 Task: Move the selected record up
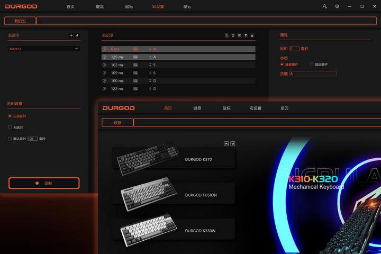(252, 35)
